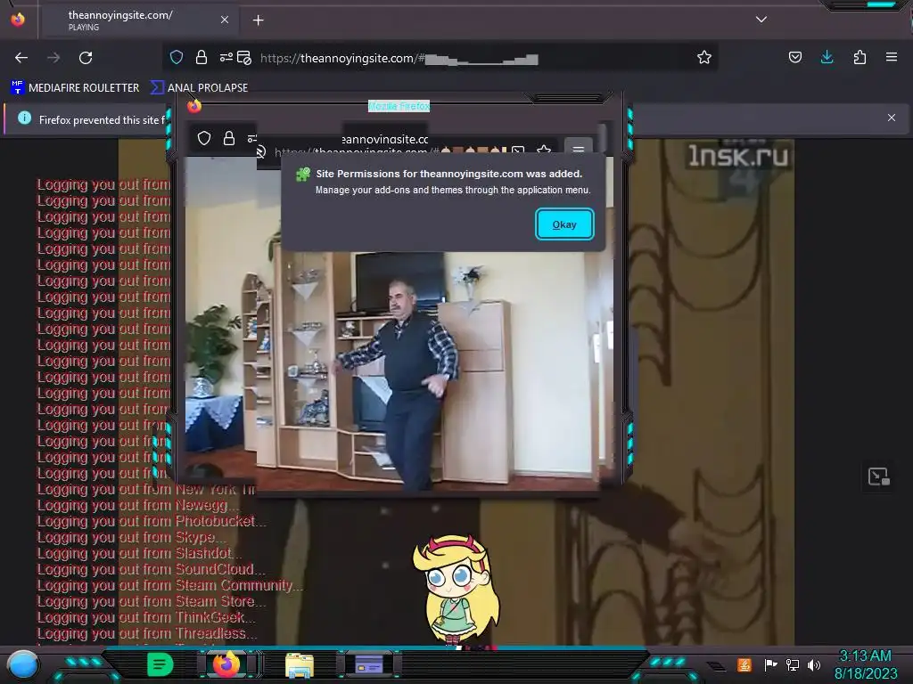
Task: Open the permissions icon in main address bar
Action: click(x=226, y=57)
